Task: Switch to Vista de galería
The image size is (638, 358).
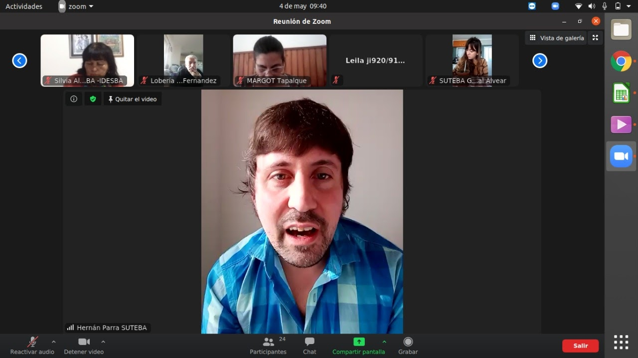Action: [556, 38]
